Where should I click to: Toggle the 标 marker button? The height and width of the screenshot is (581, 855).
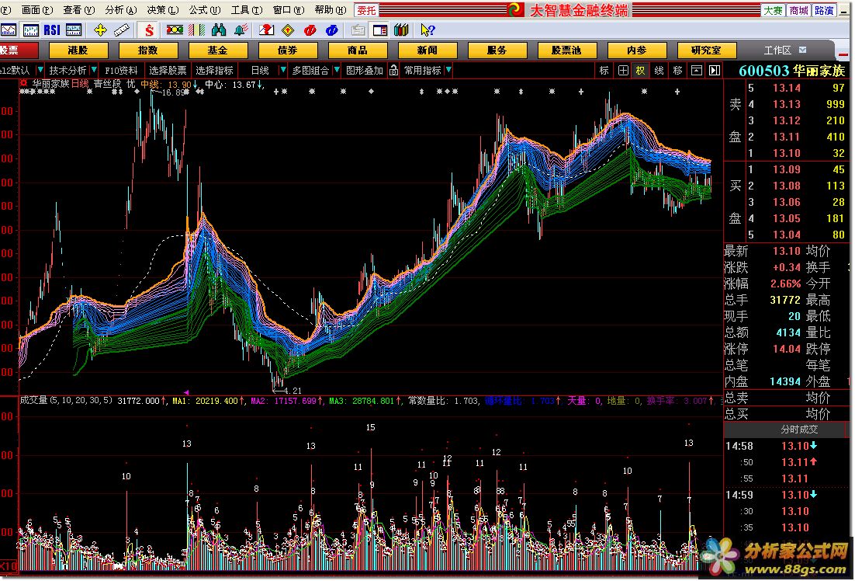click(604, 71)
